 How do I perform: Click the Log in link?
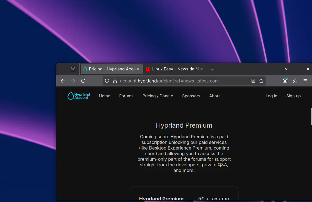(x=271, y=96)
